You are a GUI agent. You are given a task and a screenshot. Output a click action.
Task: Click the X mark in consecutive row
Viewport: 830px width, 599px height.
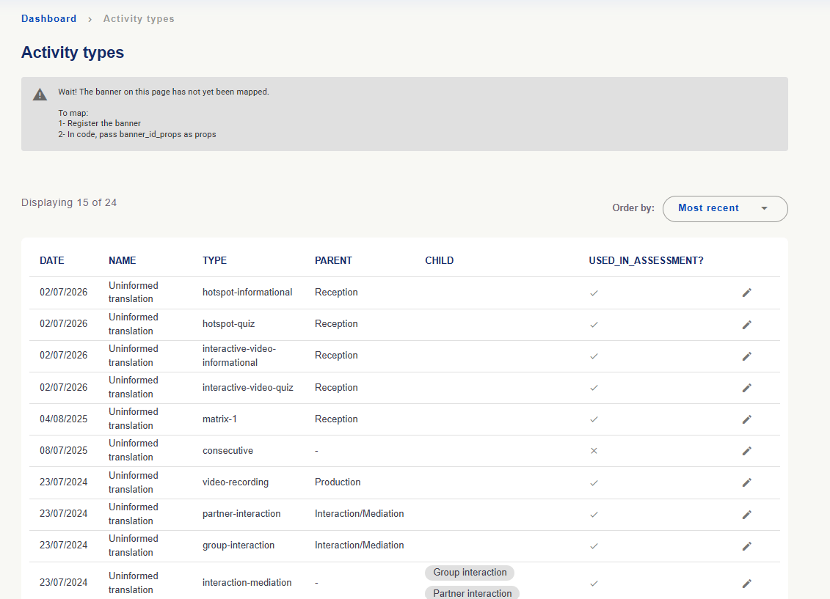pos(594,451)
